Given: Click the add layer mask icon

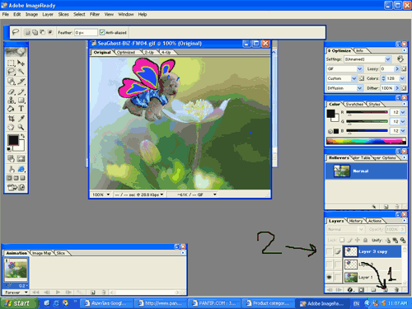Looking at the screenshot, I should point(362,290).
